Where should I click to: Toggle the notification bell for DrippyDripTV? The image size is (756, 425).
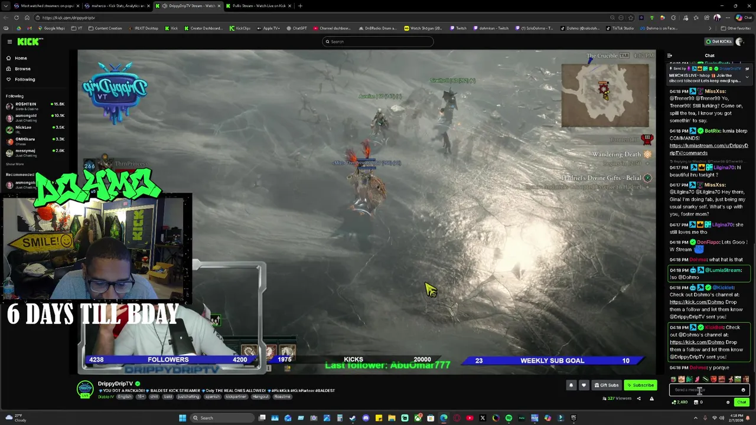tap(571, 385)
